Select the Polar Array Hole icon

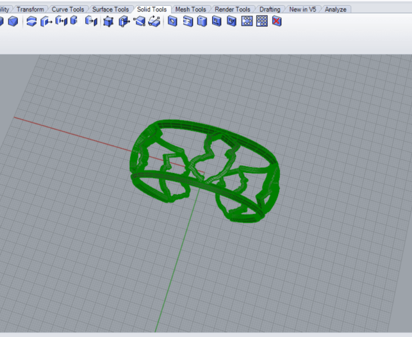[x=246, y=21]
